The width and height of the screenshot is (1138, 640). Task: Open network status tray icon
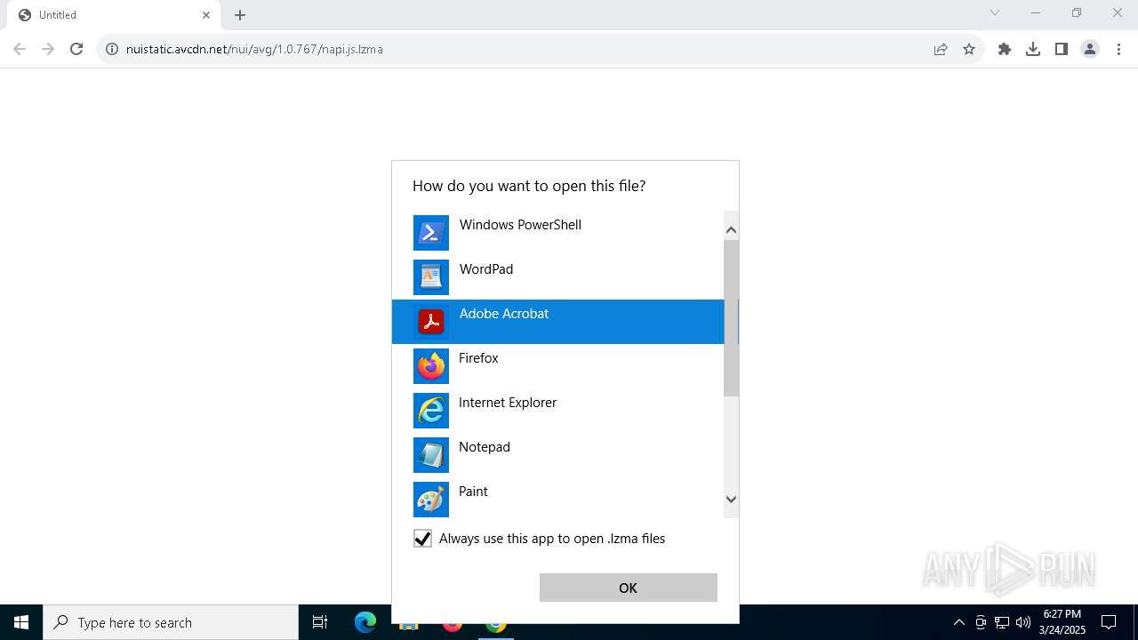tap(1002, 622)
